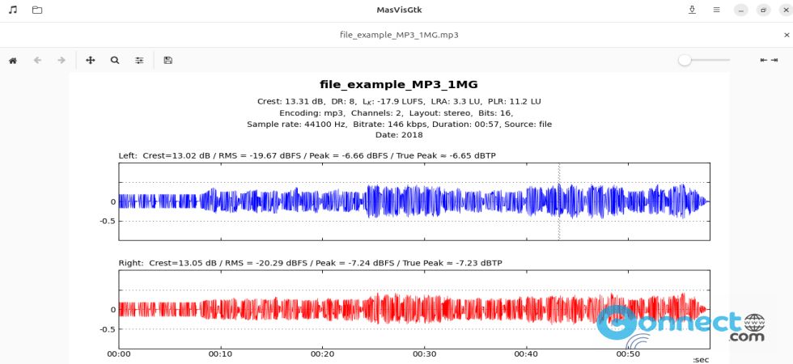This screenshot has width=793, height=364.
Task: Click the music note icon in header
Action: click(13, 10)
